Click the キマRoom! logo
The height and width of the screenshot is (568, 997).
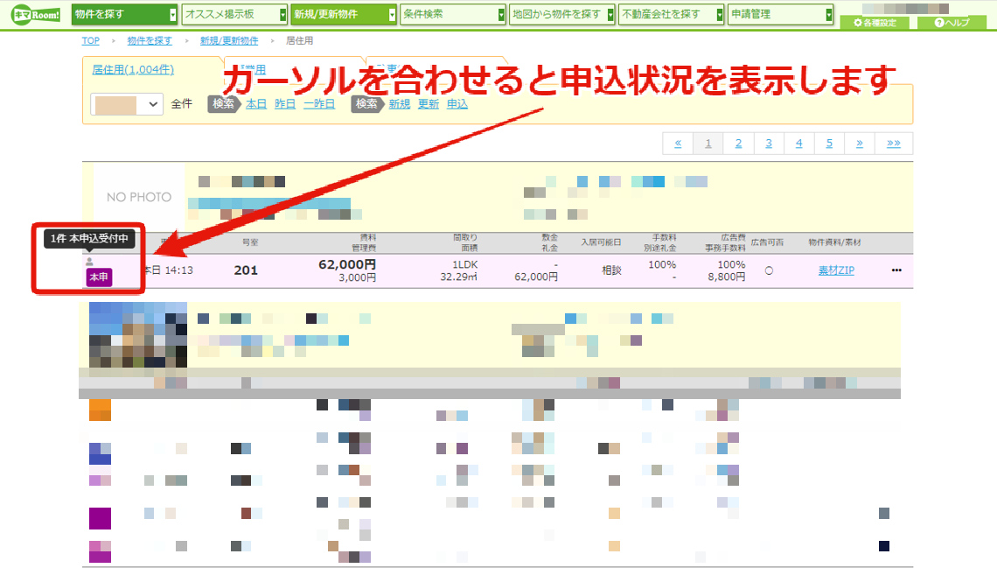tap(36, 15)
